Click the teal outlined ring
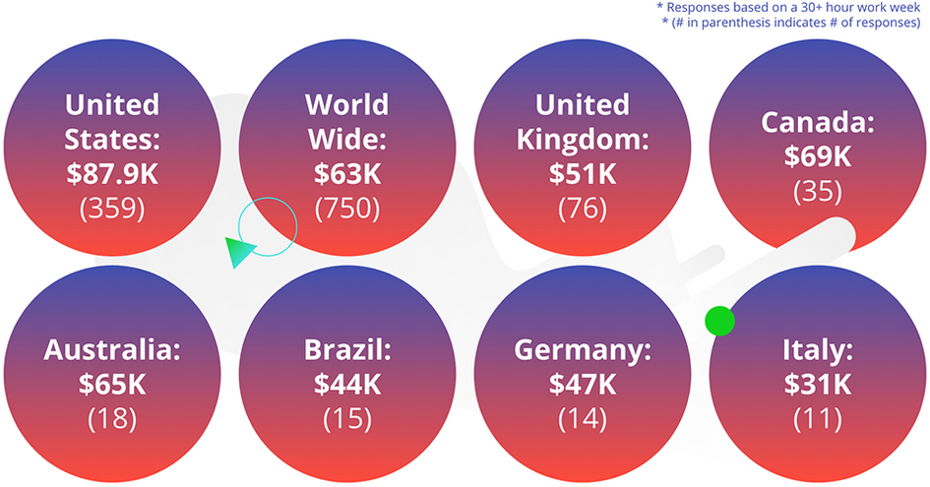 point(268,226)
